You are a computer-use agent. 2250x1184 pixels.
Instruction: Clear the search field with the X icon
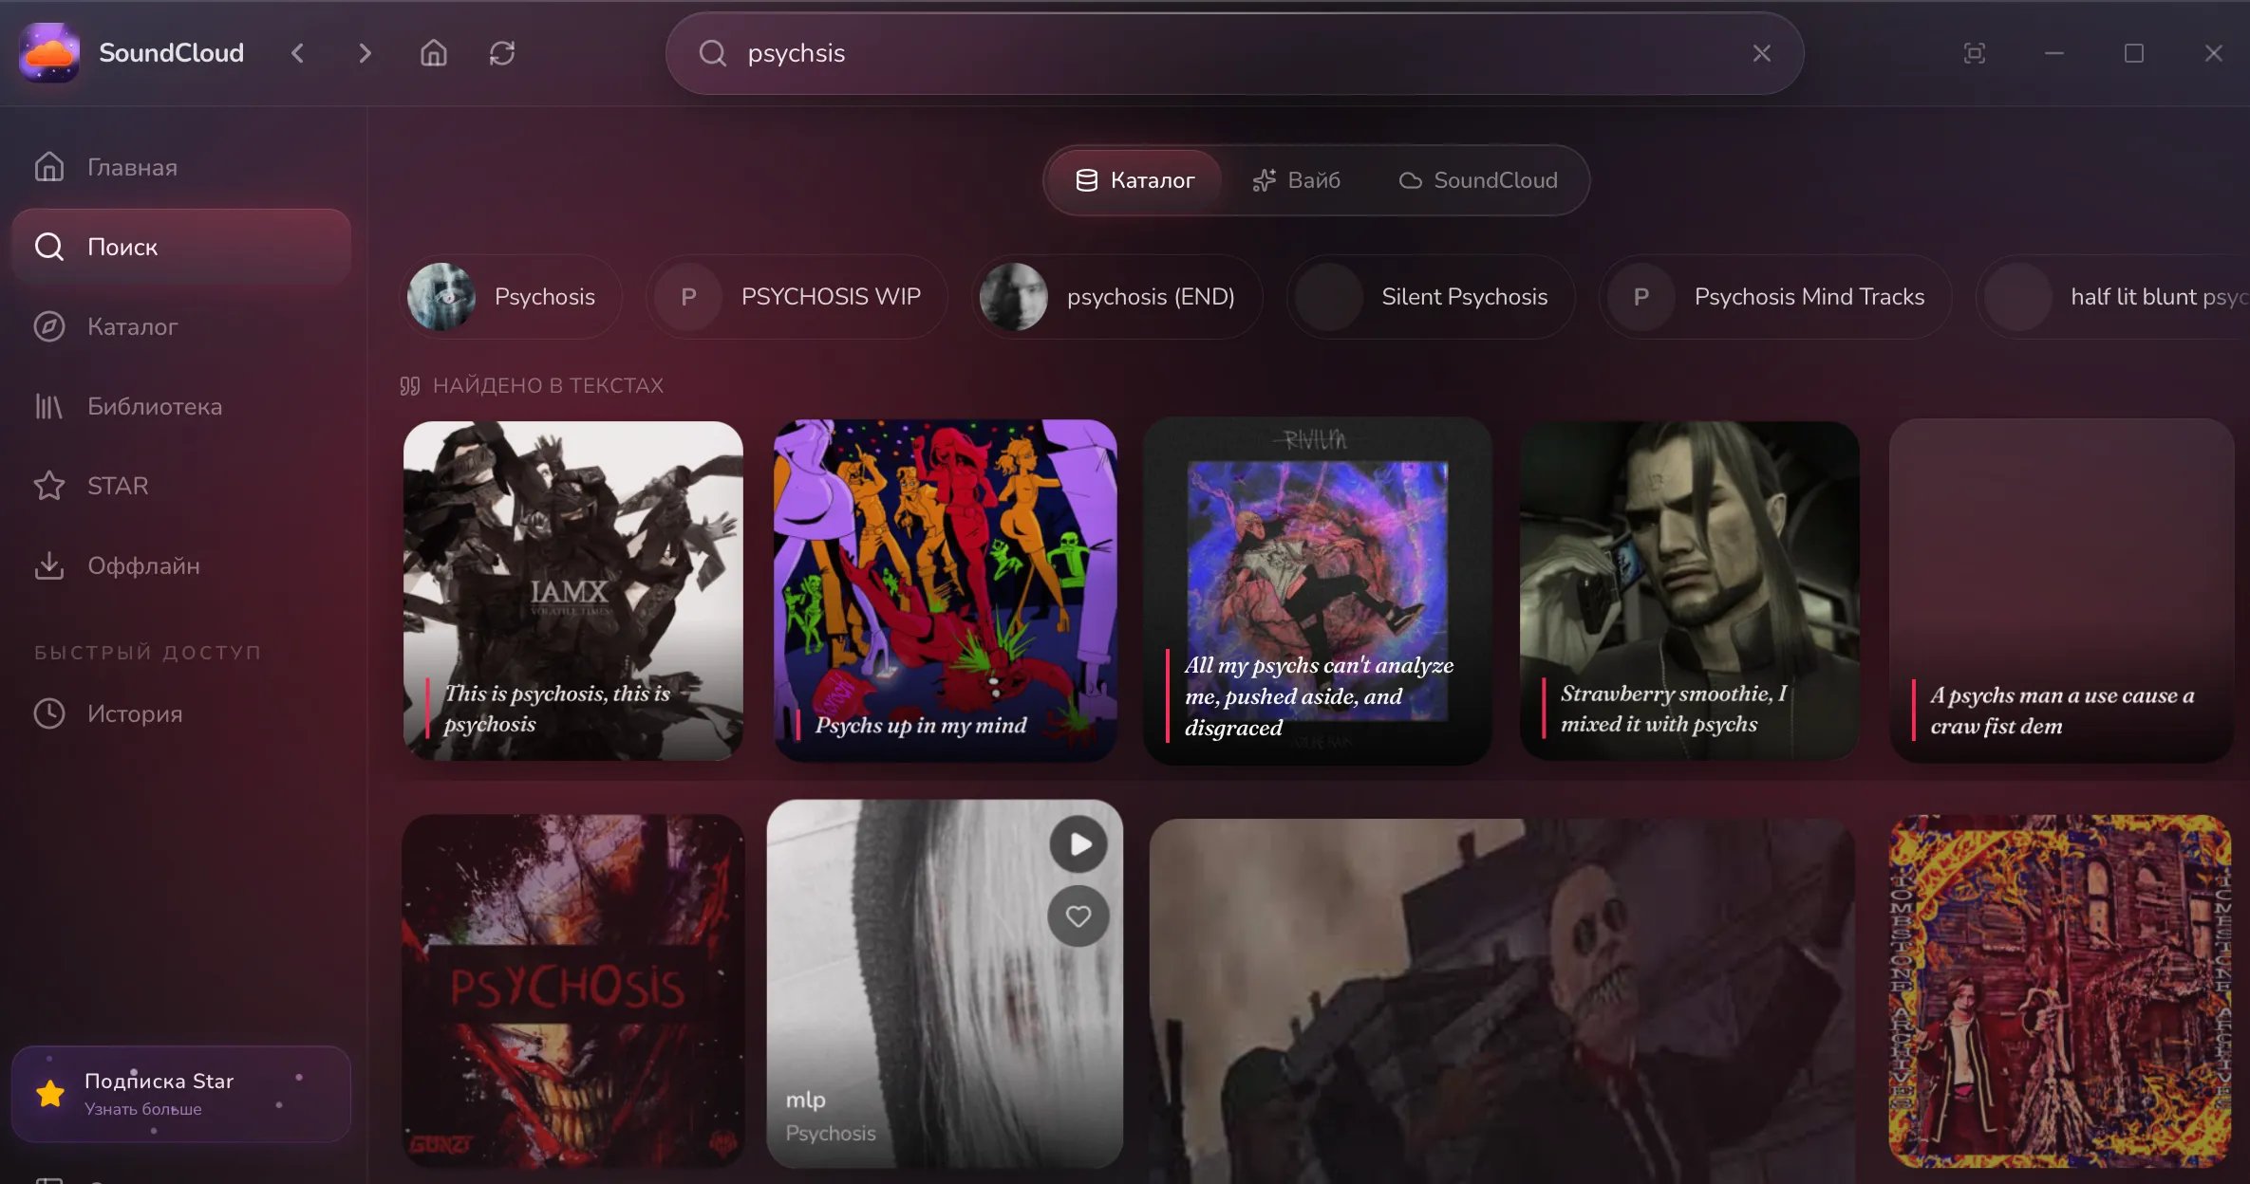pos(1761,53)
